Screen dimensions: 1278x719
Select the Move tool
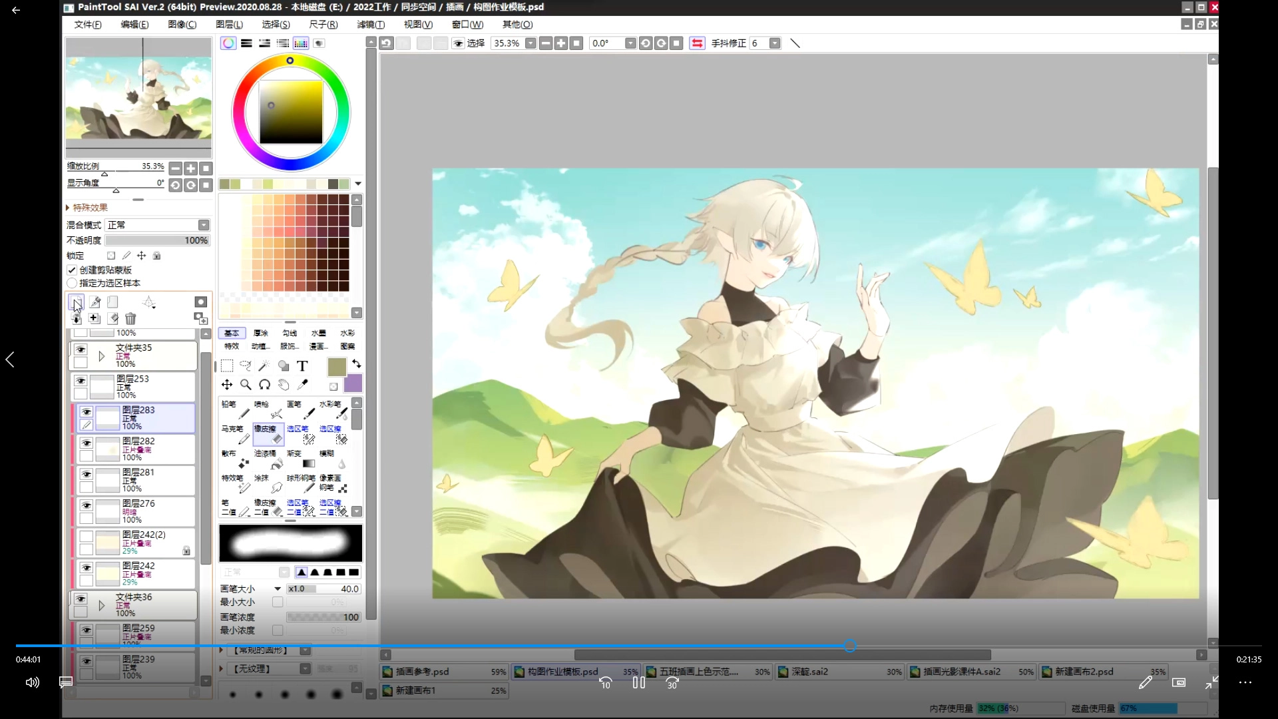(227, 384)
